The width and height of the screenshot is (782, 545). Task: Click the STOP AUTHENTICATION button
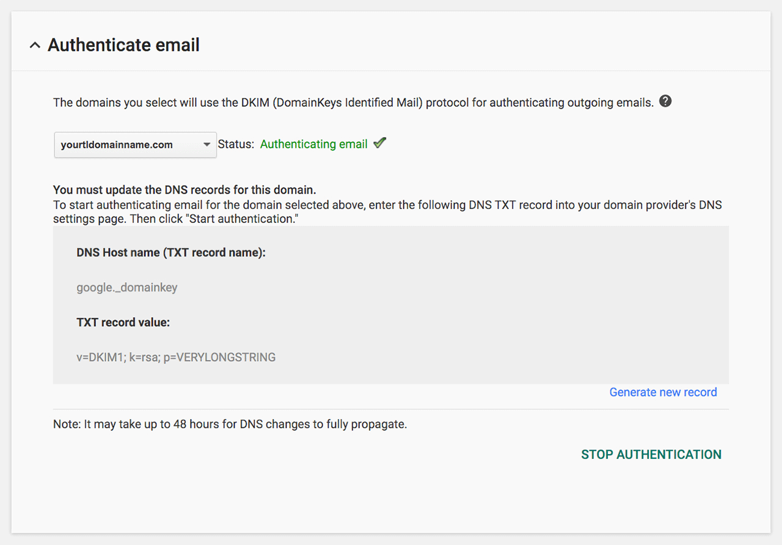pyautogui.click(x=651, y=455)
